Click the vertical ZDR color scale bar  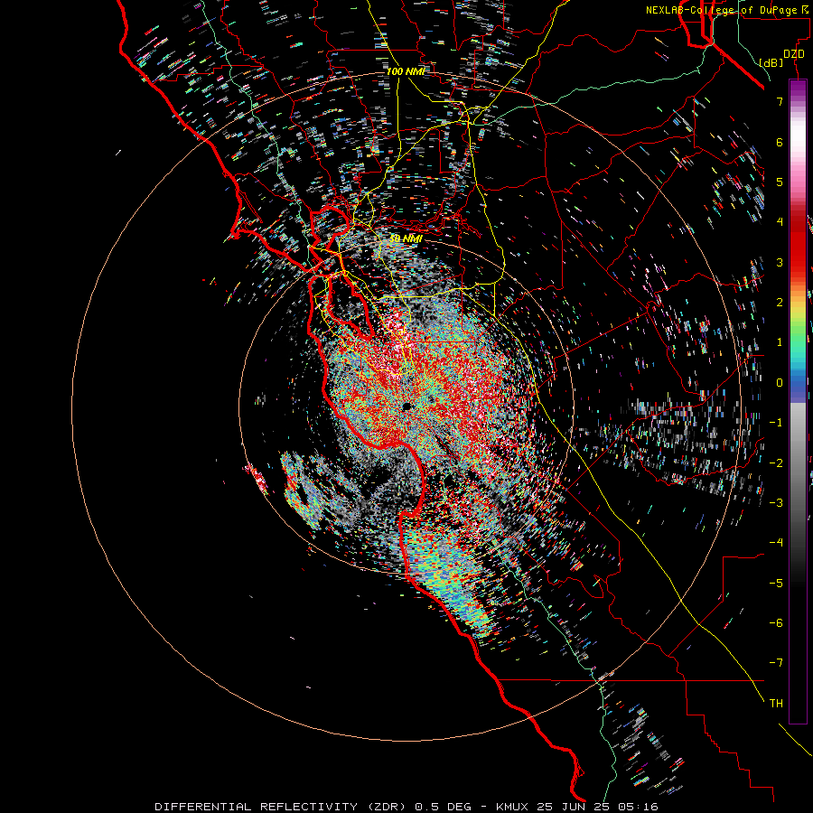pyautogui.click(x=798, y=401)
